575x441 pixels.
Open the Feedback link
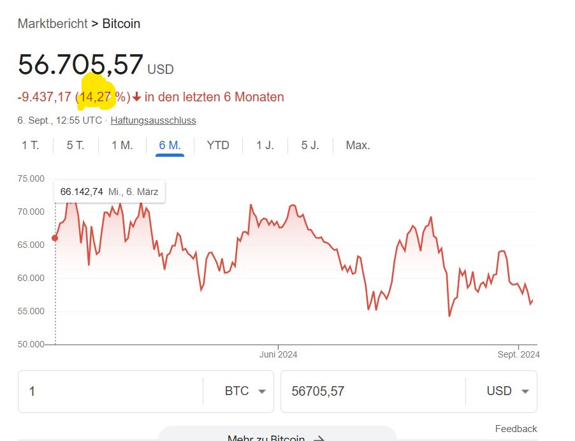pos(516,428)
